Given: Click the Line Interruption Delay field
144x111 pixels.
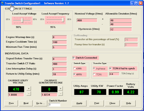Looking at the screenshot, I should pos(59,69).
